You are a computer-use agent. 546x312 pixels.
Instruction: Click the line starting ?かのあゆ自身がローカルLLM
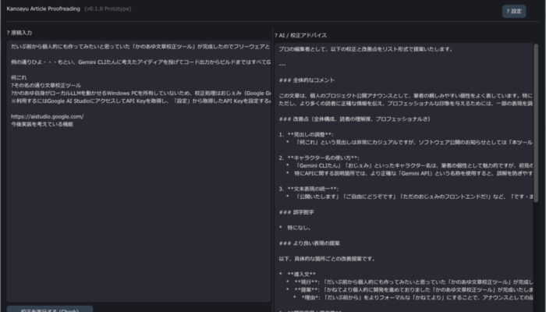[140, 93]
